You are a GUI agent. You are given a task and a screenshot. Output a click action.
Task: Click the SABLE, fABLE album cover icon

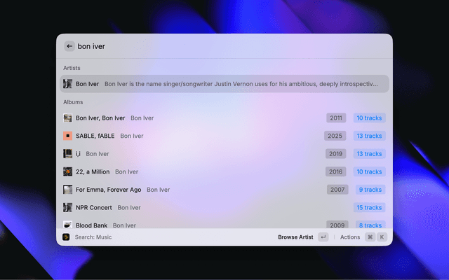67,136
